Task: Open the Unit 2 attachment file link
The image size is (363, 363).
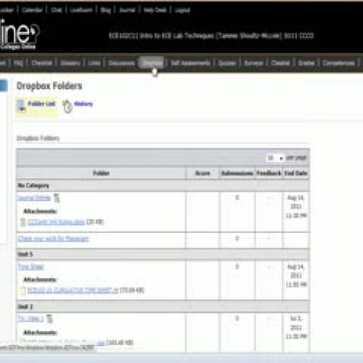Action: point(65,342)
